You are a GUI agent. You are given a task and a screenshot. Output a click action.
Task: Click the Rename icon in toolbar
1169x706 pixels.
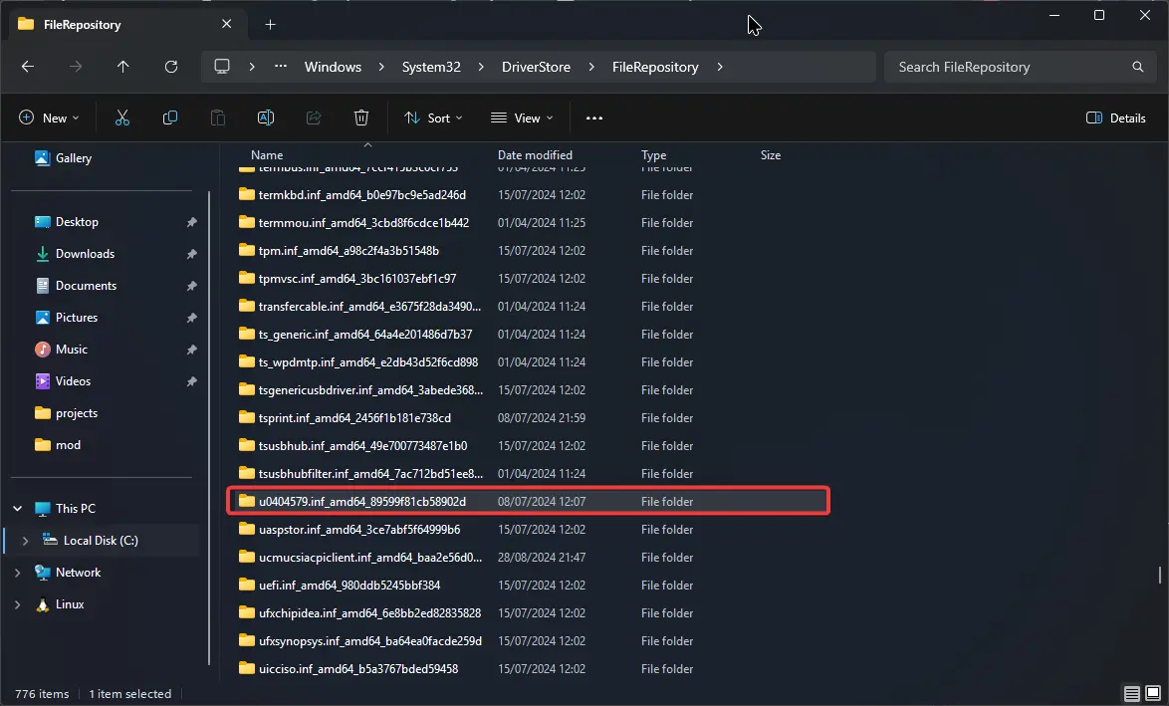pyautogui.click(x=266, y=118)
